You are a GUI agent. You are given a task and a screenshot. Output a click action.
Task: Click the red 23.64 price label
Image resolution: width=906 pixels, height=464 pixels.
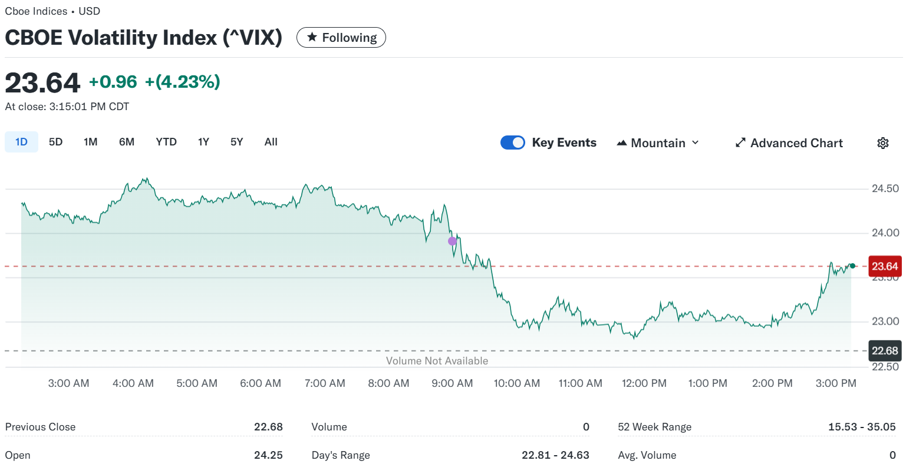885,266
